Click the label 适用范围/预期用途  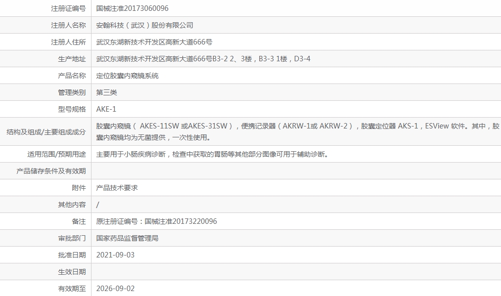click(56, 155)
